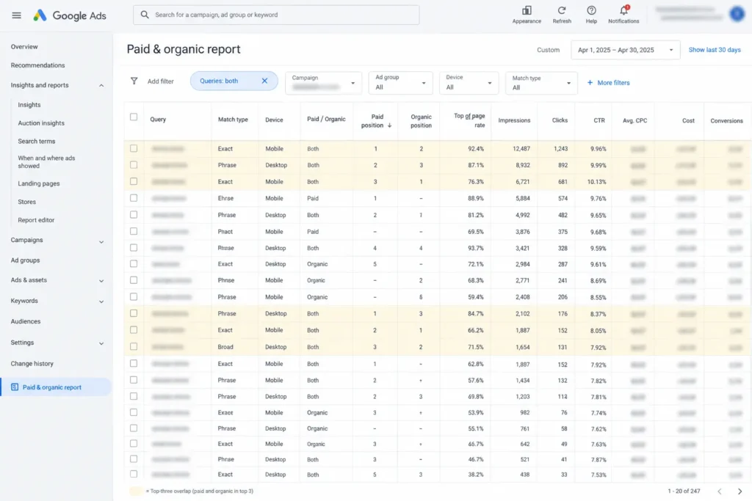
Task: Check the row with 5,884 impressions
Action: coord(134,198)
